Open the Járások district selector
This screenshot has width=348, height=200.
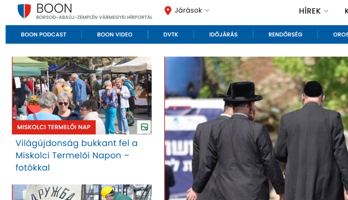coord(188,10)
